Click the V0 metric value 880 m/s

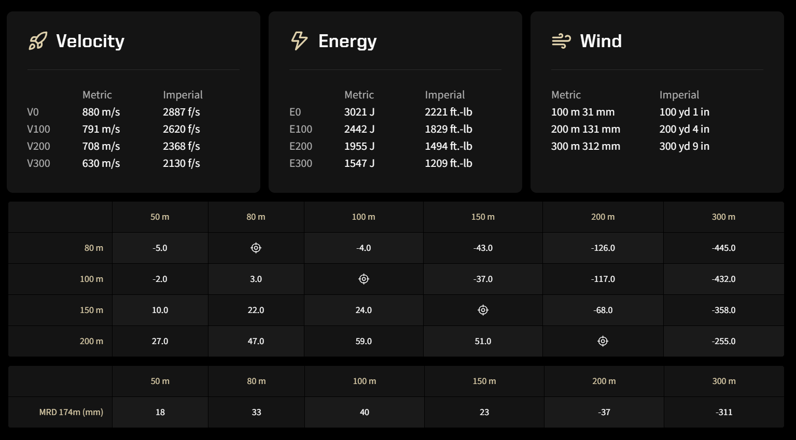(101, 112)
